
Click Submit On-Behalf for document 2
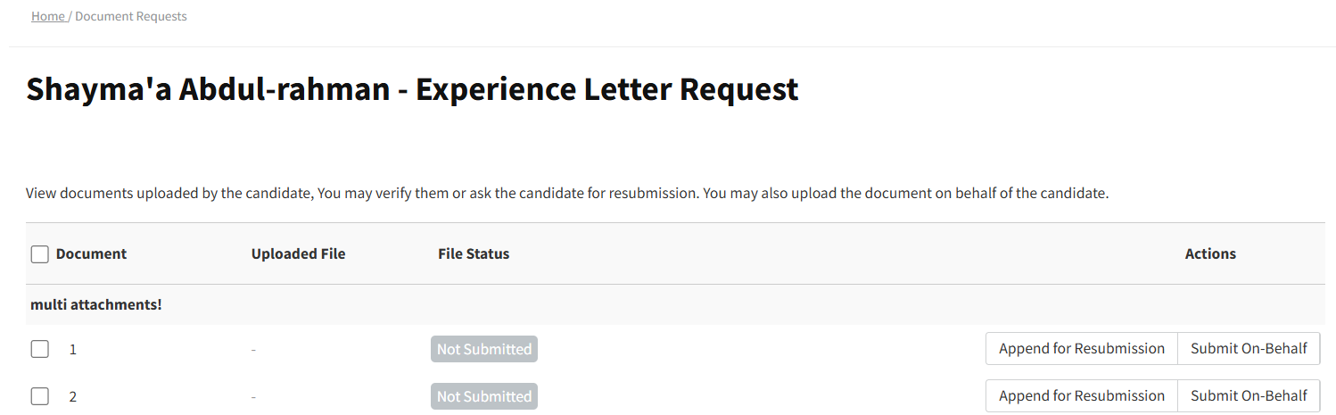click(1248, 396)
